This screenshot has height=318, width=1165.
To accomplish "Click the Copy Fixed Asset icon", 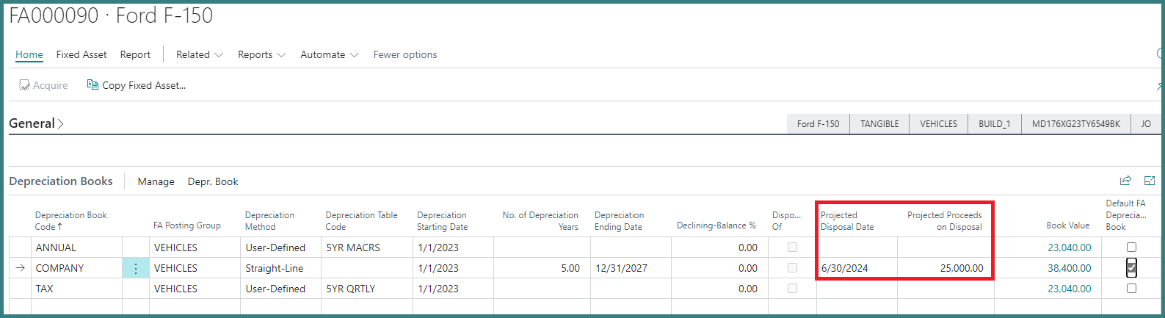I will [x=92, y=84].
